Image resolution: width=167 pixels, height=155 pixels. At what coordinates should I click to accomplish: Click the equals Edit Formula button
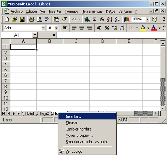tap(54, 35)
